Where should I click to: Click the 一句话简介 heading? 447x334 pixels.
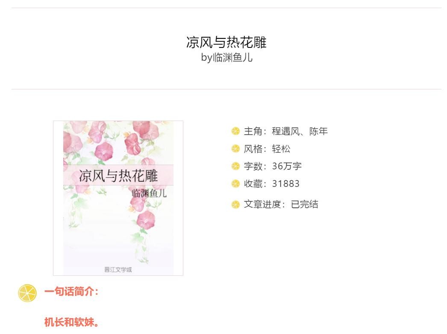click(71, 292)
